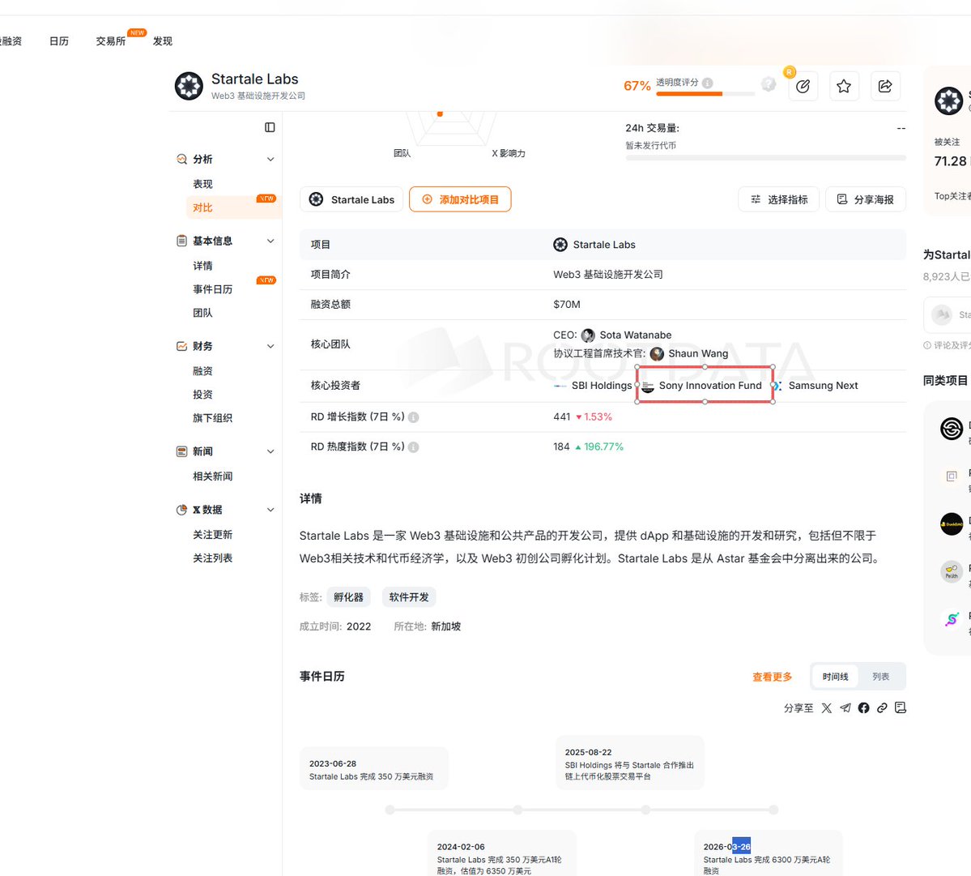
Task: Click SBI Holdings investor logo
Action: [x=560, y=386]
